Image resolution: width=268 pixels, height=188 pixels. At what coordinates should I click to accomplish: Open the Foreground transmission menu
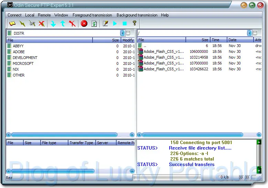coord(92,15)
